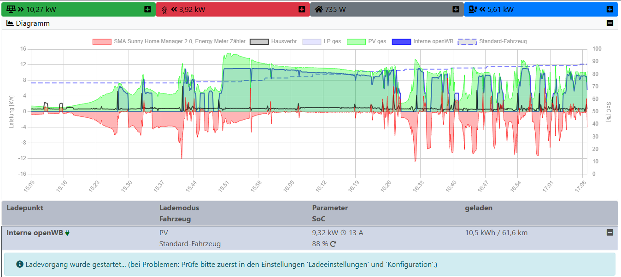Image resolution: width=621 pixels, height=277 pixels.
Task: Click the 735 W house value
Action: coord(335,9)
